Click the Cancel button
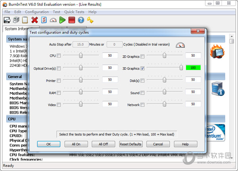The width and height of the screenshot is (238, 171). pyautogui.click(x=158, y=144)
